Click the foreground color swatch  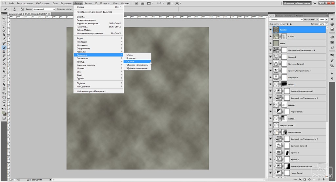tap(3, 112)
